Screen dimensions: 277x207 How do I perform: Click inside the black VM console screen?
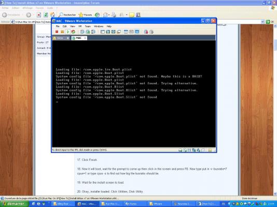(134, 94)
